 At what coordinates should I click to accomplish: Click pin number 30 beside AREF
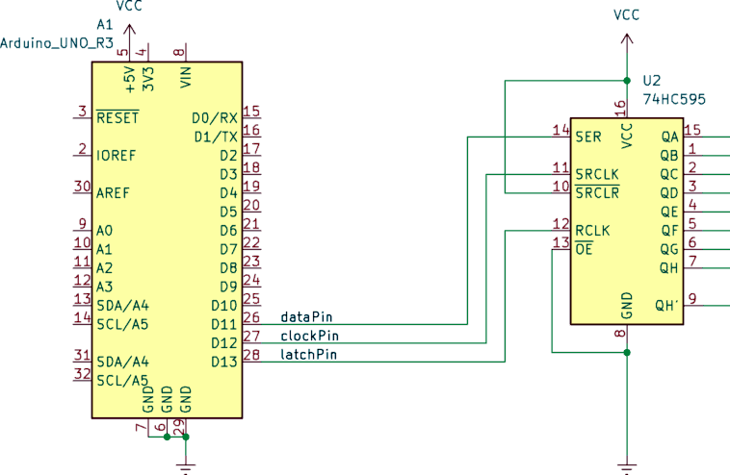point(83,186)
